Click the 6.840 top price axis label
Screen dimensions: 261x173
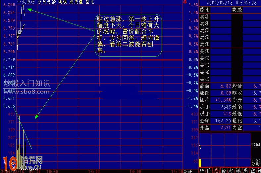9,5
